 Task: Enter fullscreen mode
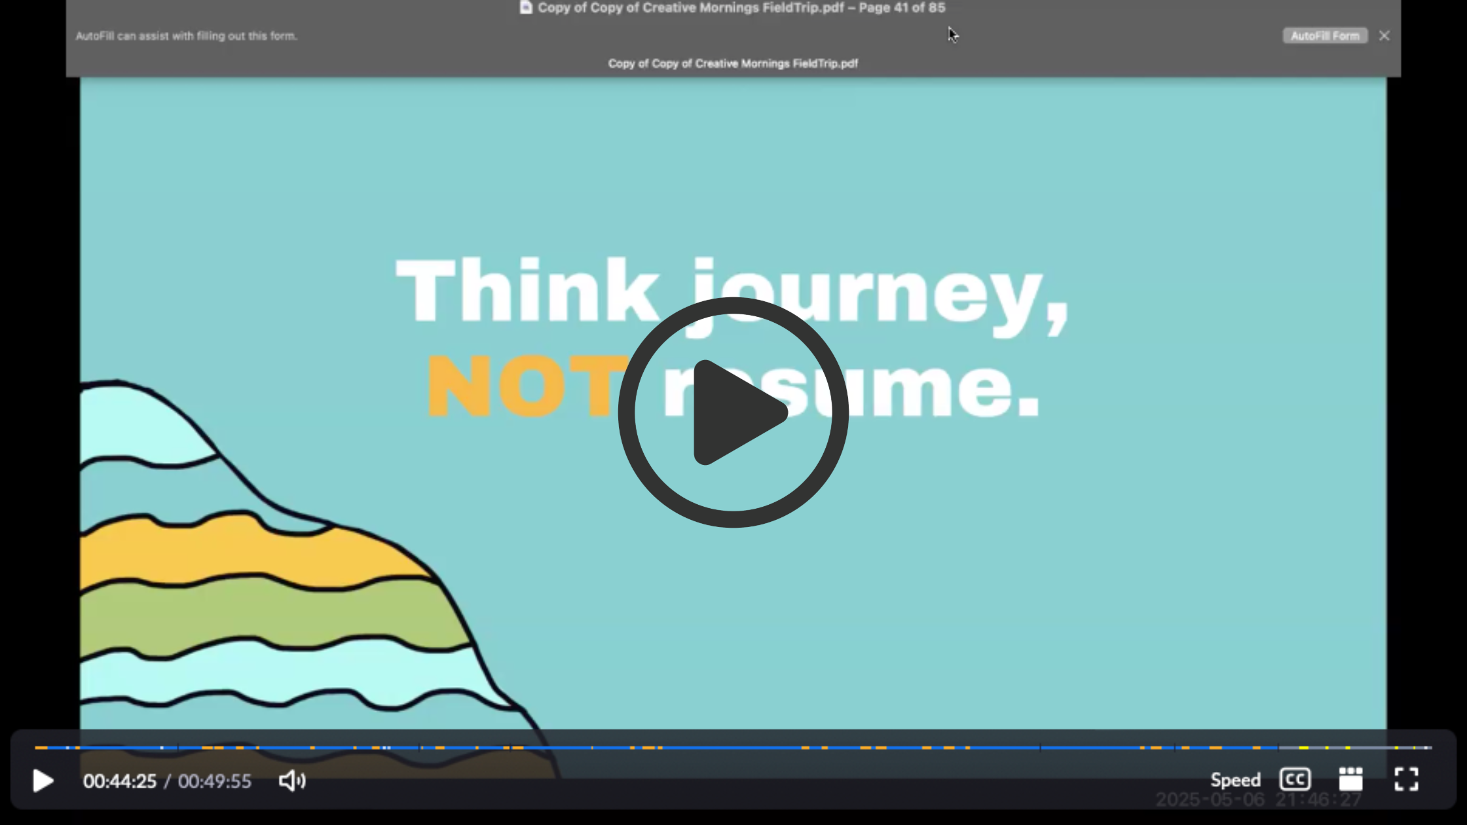tap(1406, 779)
